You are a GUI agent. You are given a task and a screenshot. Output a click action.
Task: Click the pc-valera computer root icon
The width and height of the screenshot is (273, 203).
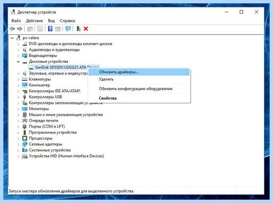(x=19, y=38)
